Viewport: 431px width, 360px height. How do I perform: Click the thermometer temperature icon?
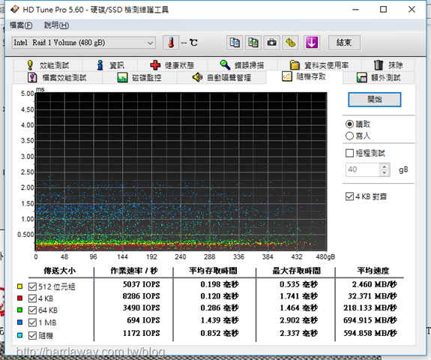(171, 43)
